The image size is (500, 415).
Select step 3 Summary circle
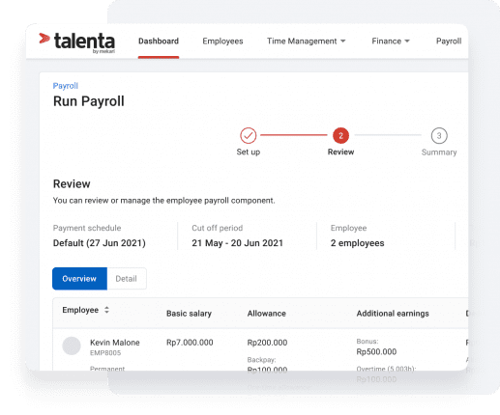pyautogui.click(x=439, y=135)
